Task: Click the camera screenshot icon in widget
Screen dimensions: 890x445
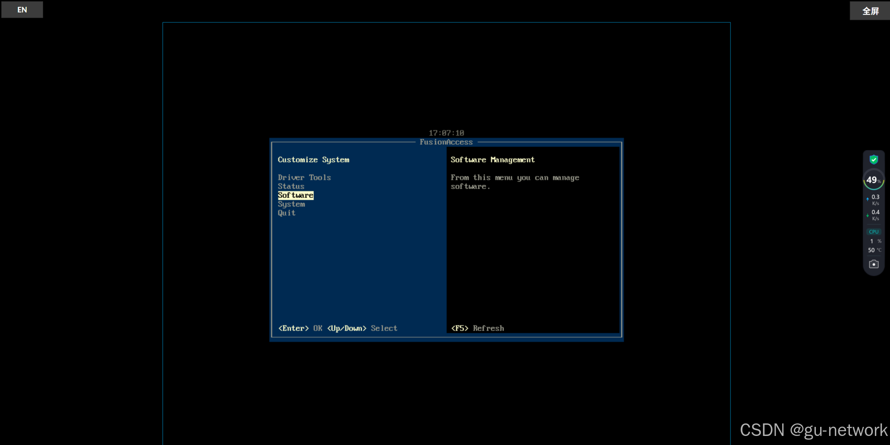Action: pos(874,264)
